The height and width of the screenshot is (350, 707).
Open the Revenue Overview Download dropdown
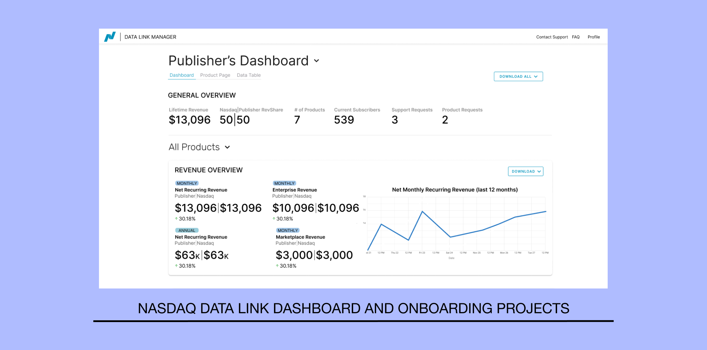click(526, 171)
